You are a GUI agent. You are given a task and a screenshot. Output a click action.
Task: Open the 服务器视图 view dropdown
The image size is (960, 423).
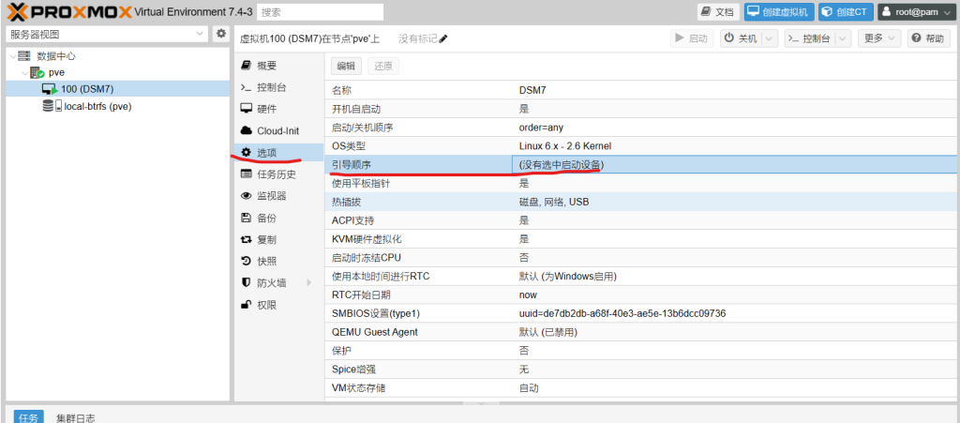[106, 34]
